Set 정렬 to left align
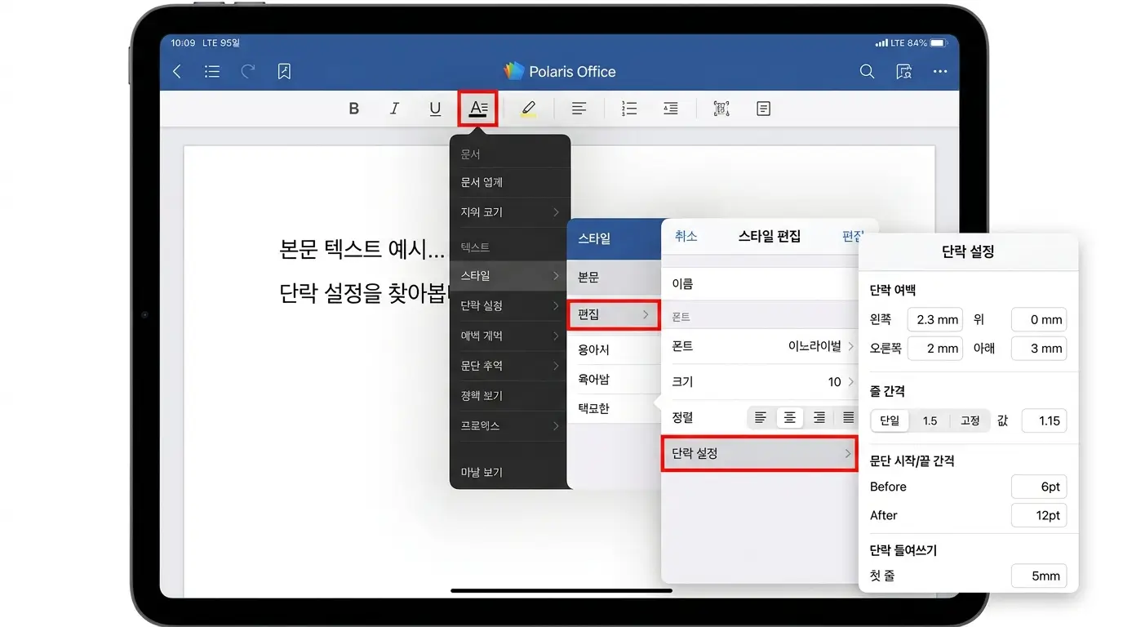 (x=761, y=417)
